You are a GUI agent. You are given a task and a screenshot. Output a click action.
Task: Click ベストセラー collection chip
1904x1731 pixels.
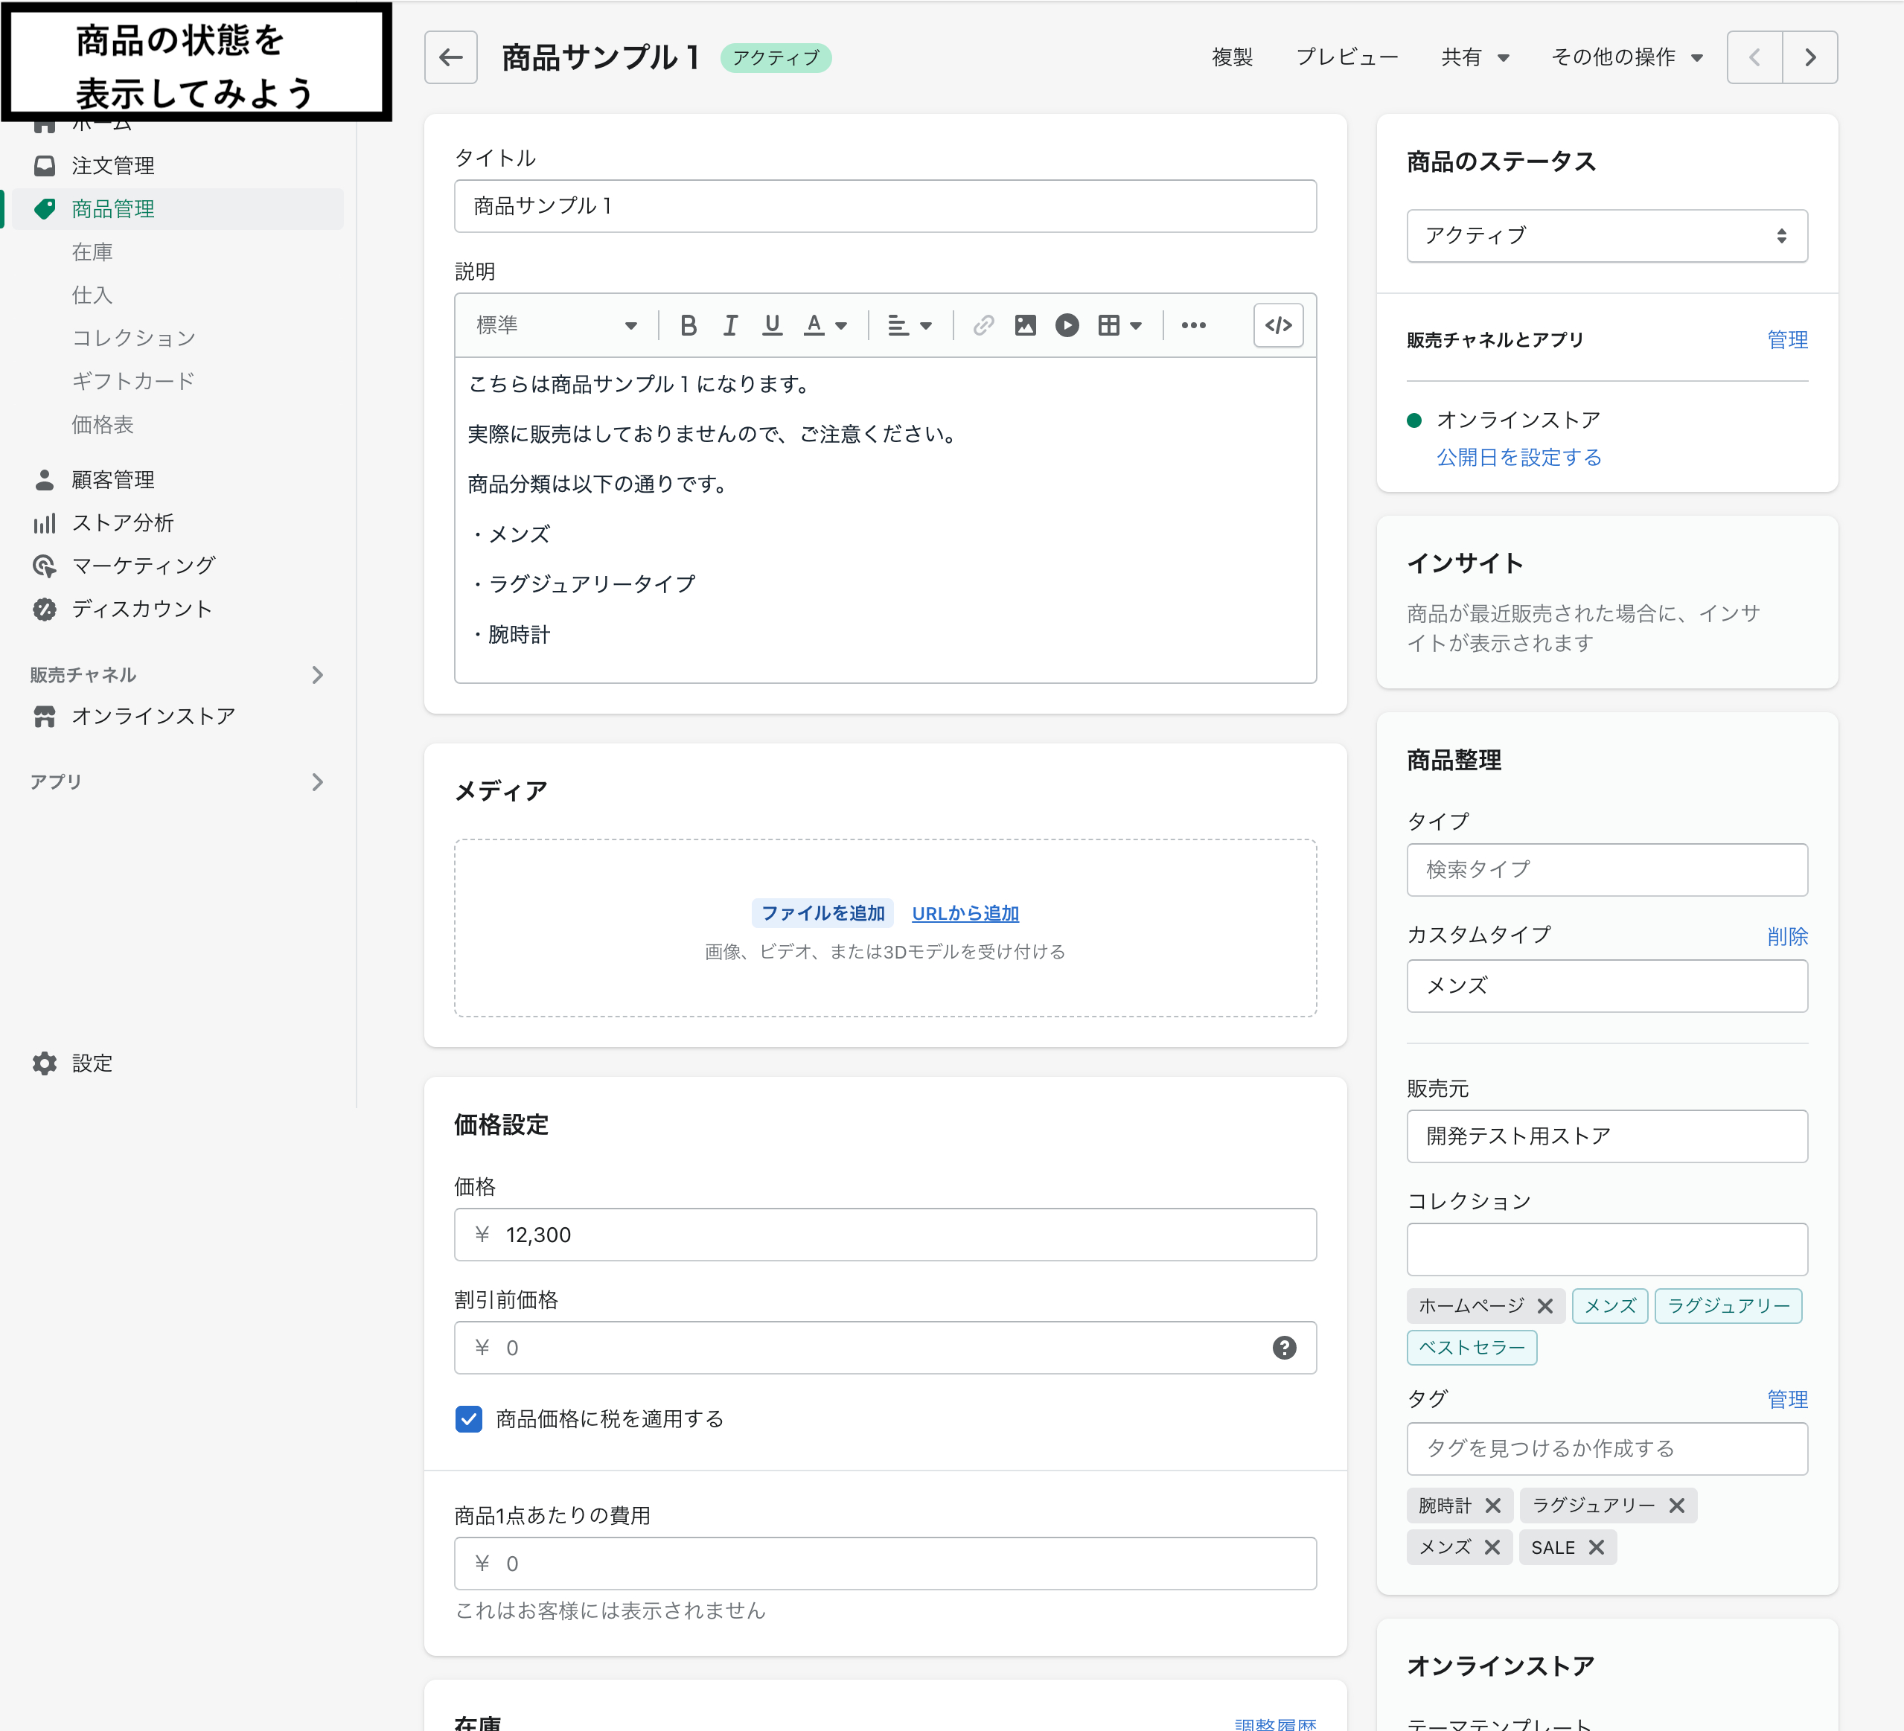pos(1472,1348)
